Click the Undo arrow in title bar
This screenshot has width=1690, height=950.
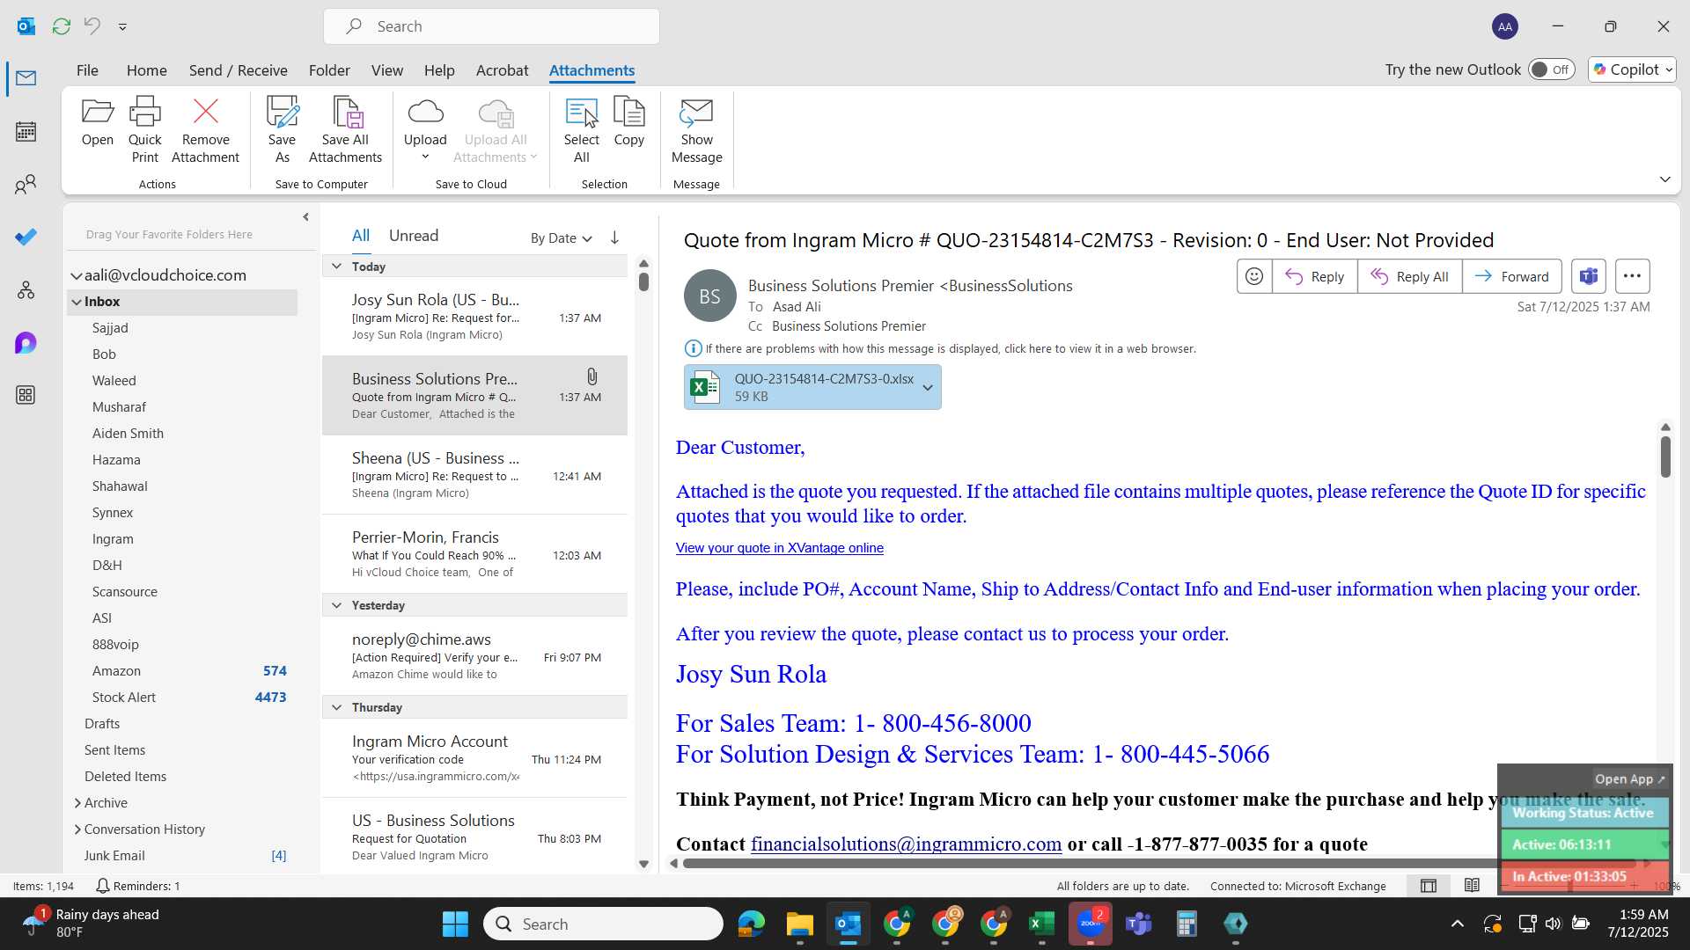pyautogui.click(x=92, y=26)
